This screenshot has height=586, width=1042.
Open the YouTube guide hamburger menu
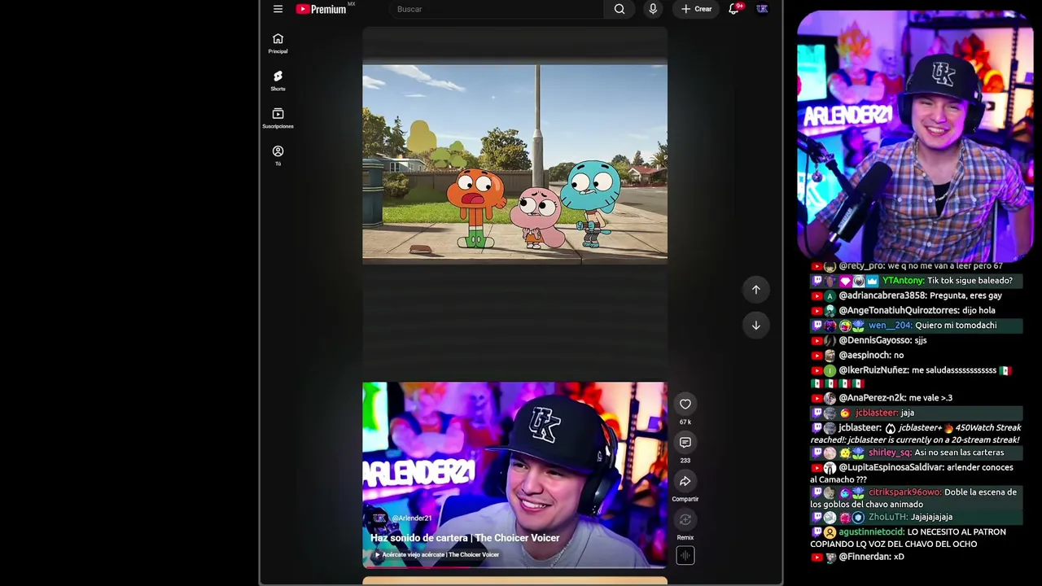tap(278, 9)
